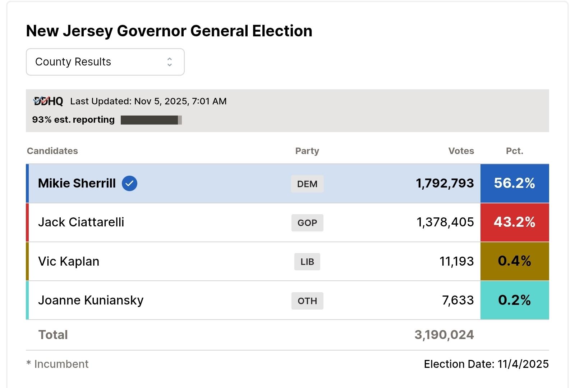The image size is (575, 388).
Task: Select the Vic Kaplan candidate name
Action: [69, 261]
